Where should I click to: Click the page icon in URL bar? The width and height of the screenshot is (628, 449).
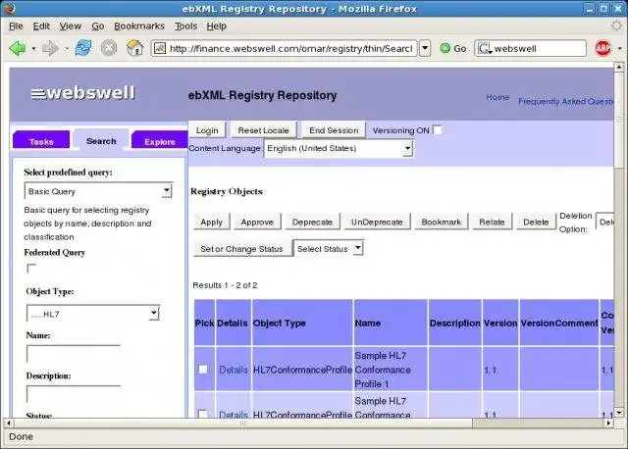tap(159, 48)
